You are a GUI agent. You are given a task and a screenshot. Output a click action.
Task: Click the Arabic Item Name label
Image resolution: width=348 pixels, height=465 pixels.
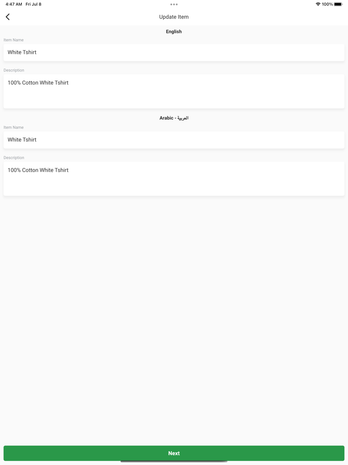click(x=13, y=127)
